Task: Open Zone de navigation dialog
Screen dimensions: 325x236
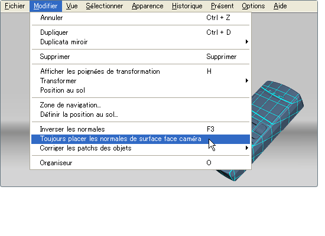Action: tap(141, 105)
